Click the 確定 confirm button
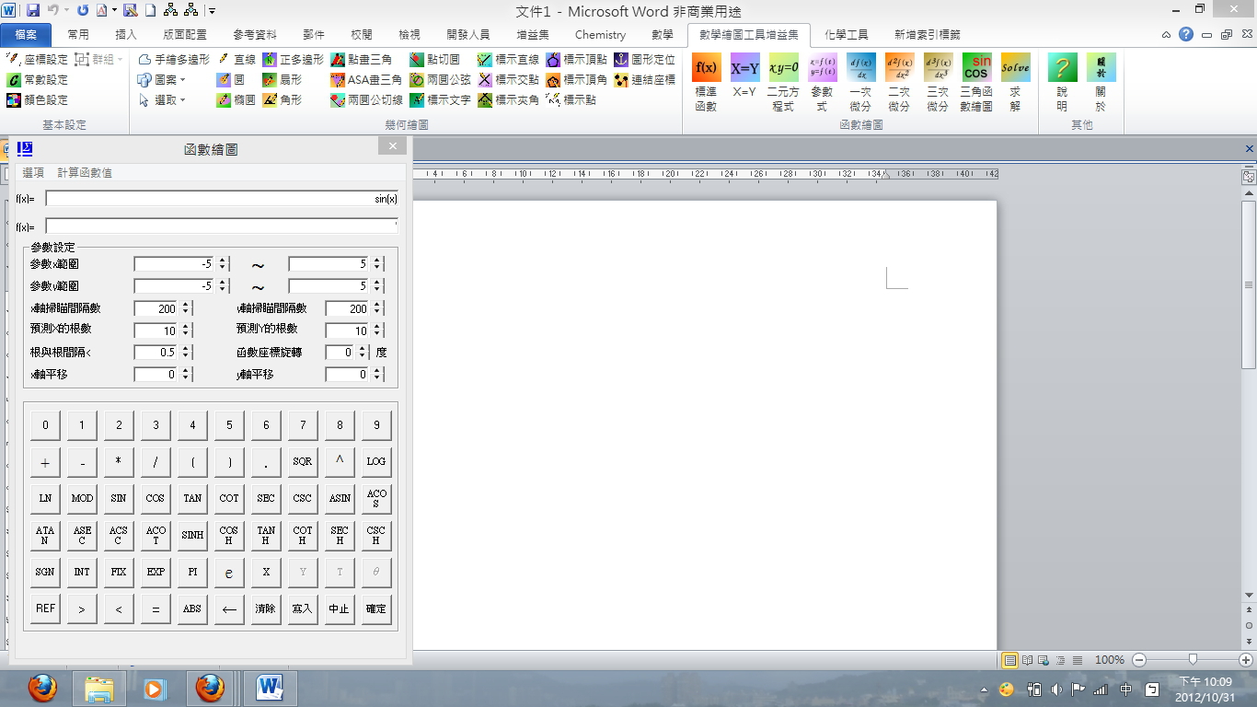The width and height of the screenshot is (1257, 707). point(375,608)
